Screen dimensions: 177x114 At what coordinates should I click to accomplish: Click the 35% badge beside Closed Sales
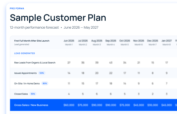[33, 94]
